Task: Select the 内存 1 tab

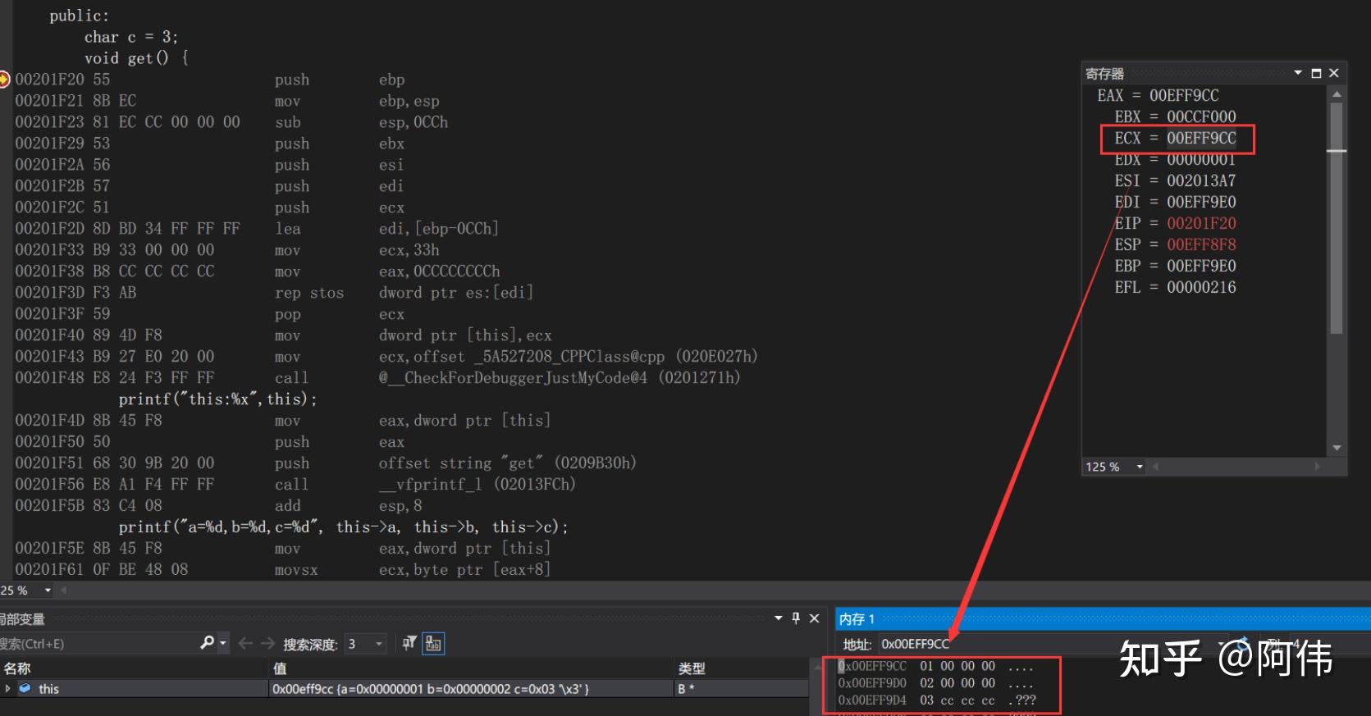Action: point(857,619)
